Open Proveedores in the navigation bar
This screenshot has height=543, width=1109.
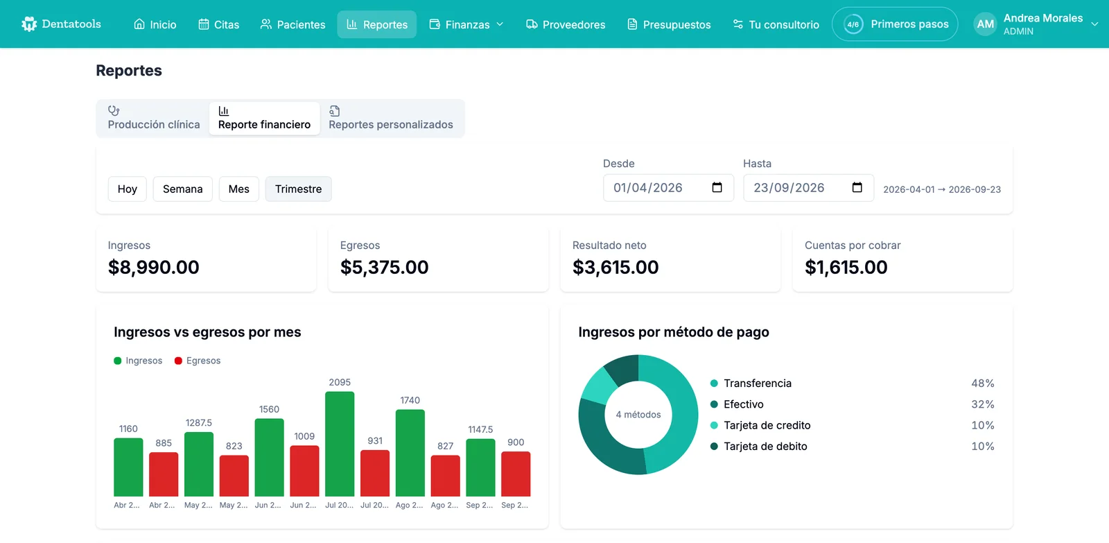(566, 24)
